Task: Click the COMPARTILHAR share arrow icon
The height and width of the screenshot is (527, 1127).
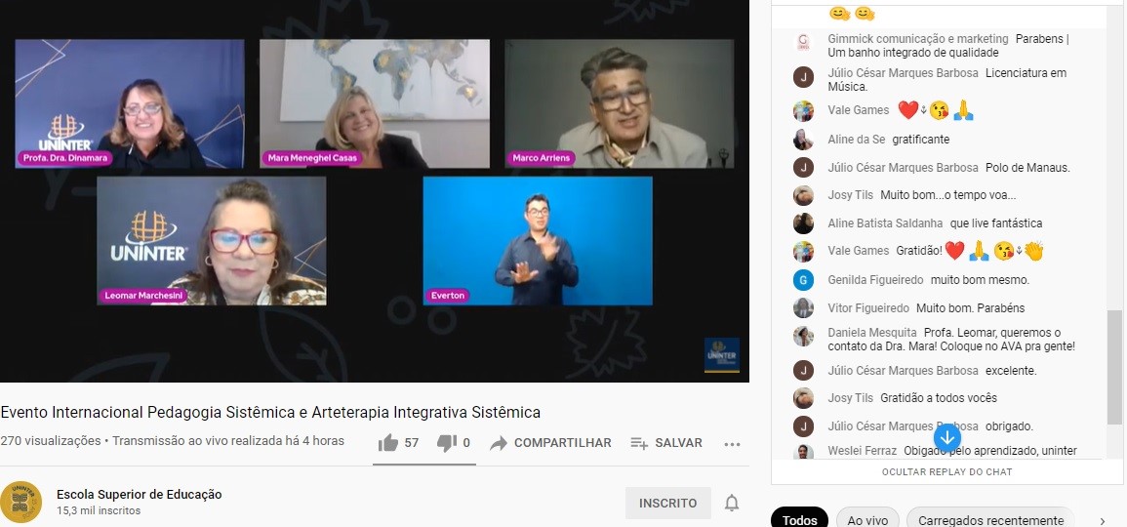Action: (499, 443)
